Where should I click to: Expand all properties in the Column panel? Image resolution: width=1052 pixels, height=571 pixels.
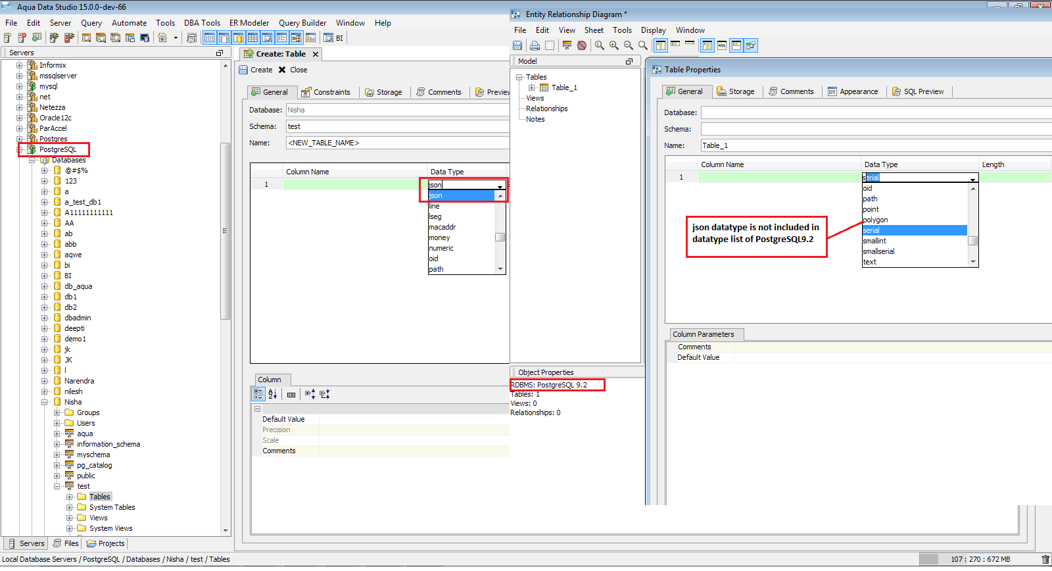pyautogui.click(x=310, y=394)
